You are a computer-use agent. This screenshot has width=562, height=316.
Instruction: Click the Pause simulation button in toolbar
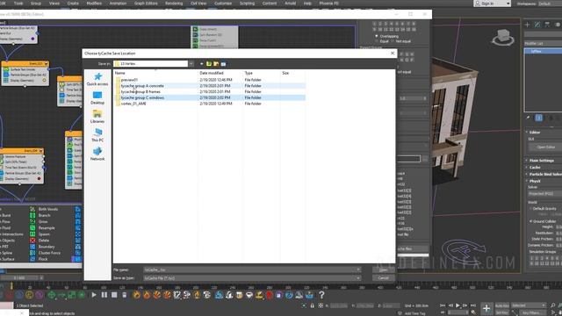(x=104, y=295)
